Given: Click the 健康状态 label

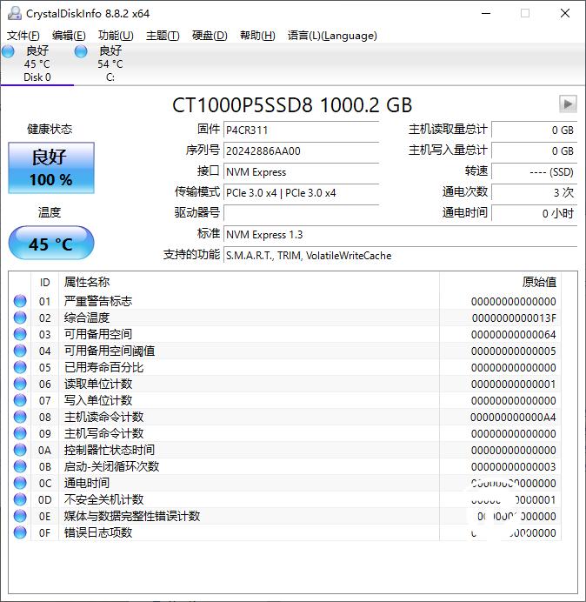Looking at the screenshot, I should 50,129.
